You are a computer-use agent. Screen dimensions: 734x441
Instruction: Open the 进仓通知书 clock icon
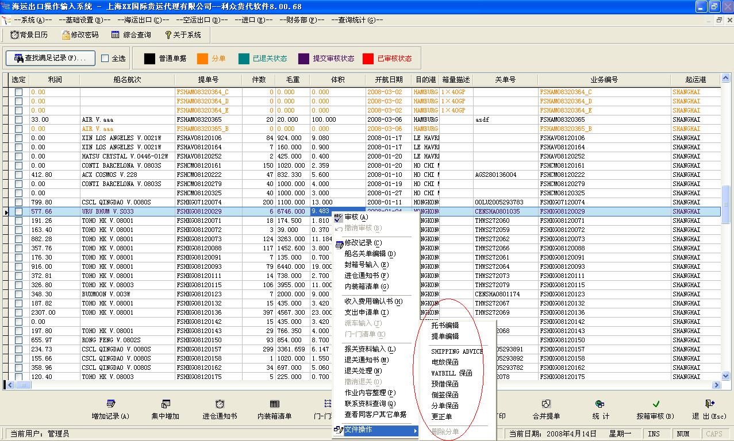220,404
